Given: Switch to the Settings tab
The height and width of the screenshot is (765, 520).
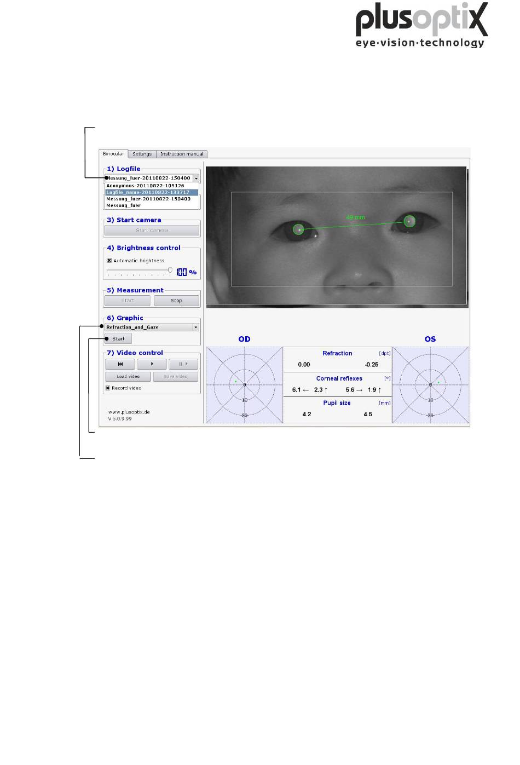Looking at the screenshot, I should pos(142,154).
